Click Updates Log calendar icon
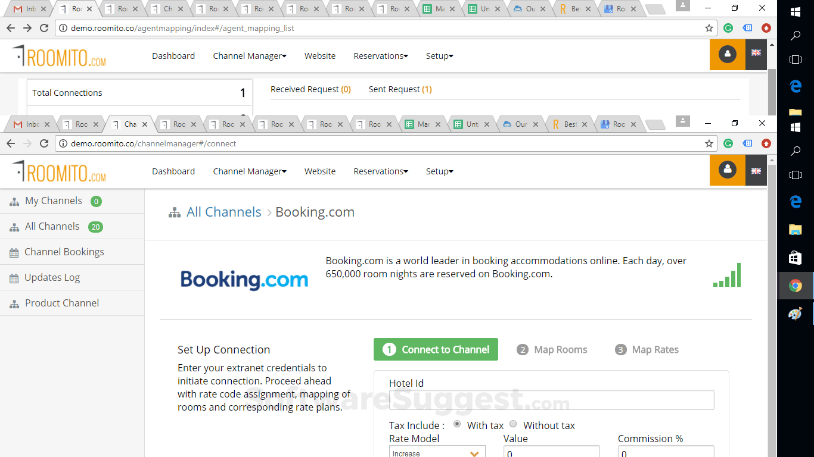The height and width of the screenshot is (457, 814). pos(14,278)
